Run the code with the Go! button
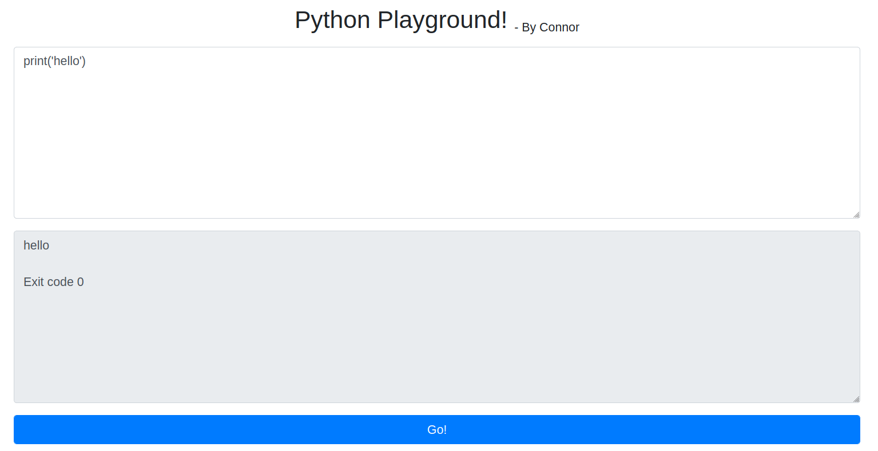The height and width of the screenshot is (451, 878). tap(437, 429)
